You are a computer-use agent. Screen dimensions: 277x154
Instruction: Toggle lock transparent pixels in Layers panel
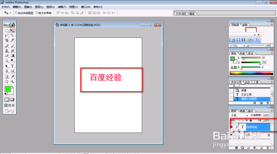click(x=239, y=120)
